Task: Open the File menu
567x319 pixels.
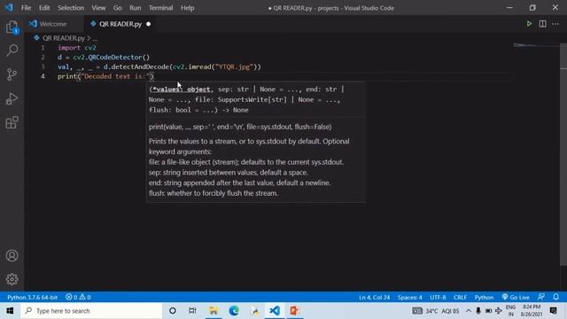Action: [x=26, y=8]
